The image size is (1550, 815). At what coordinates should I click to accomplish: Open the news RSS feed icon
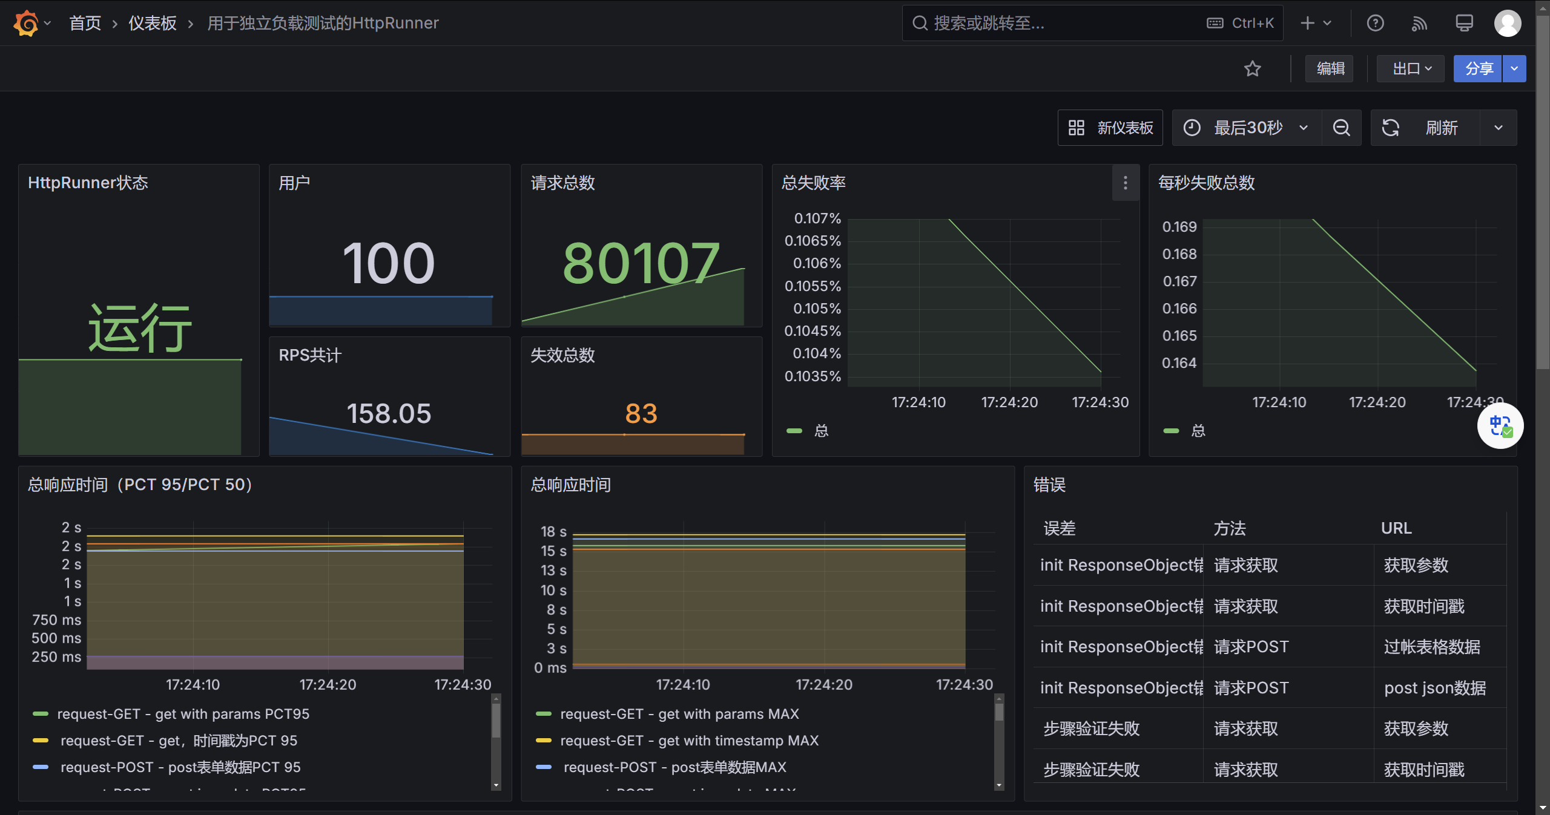point(1419,23)
